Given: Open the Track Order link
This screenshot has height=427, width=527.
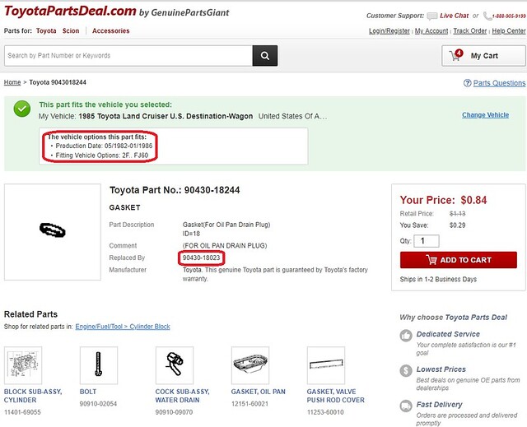Looking at the screenshot, I should coord(470,31).
